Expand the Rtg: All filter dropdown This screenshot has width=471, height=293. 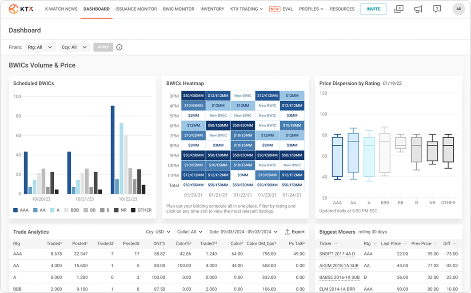click(40, 47)
